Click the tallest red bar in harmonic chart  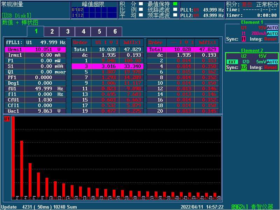[x=13, y=157]
